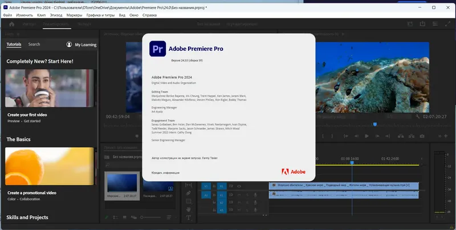Export frame with the camera icon

422,136
